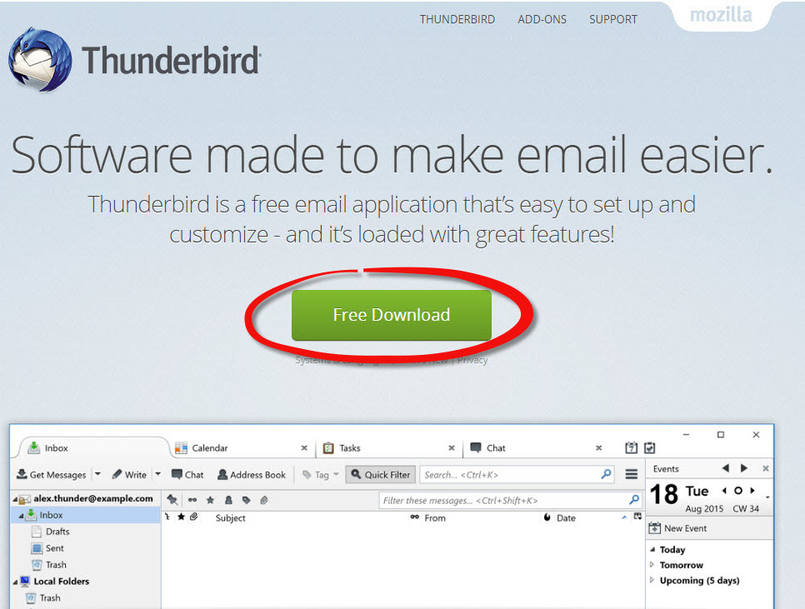Click the tasks checkmark icon beside tabs
The width and height of the screenshot is (805, 609).
click(x=649, y=448)
